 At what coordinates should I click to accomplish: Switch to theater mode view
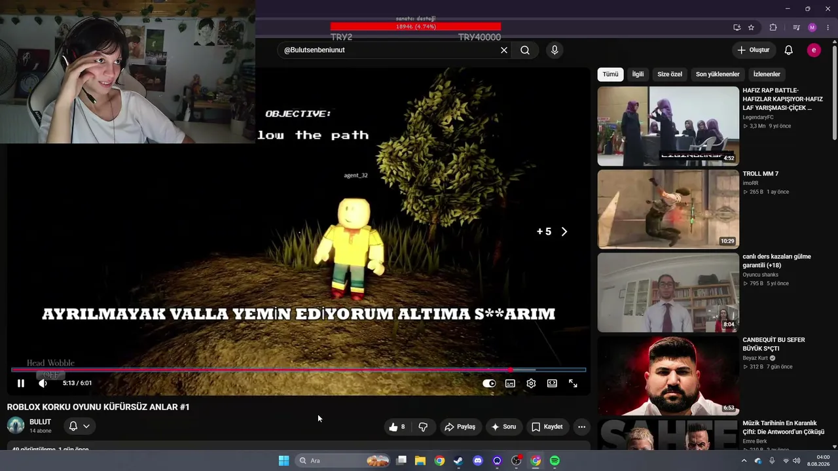pos(552,383)
